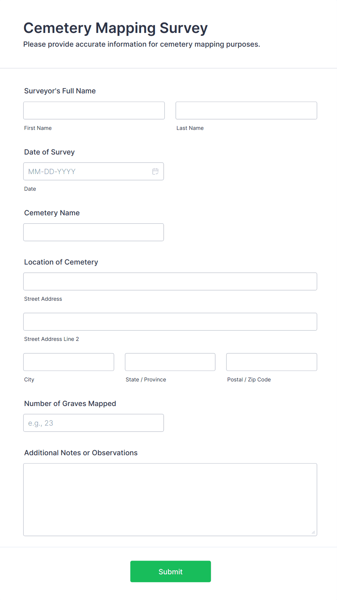Focus the Last Name text box
Image resolution: width=337 pixels, height=600 pixels.
(246, 110)
